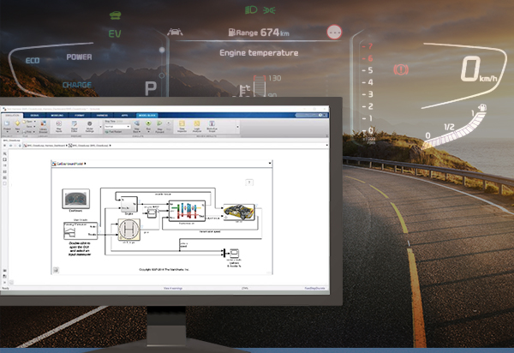Open the Apps ribbon tab
The height and width of the screenshot is (353, 514).
point(124,114)
